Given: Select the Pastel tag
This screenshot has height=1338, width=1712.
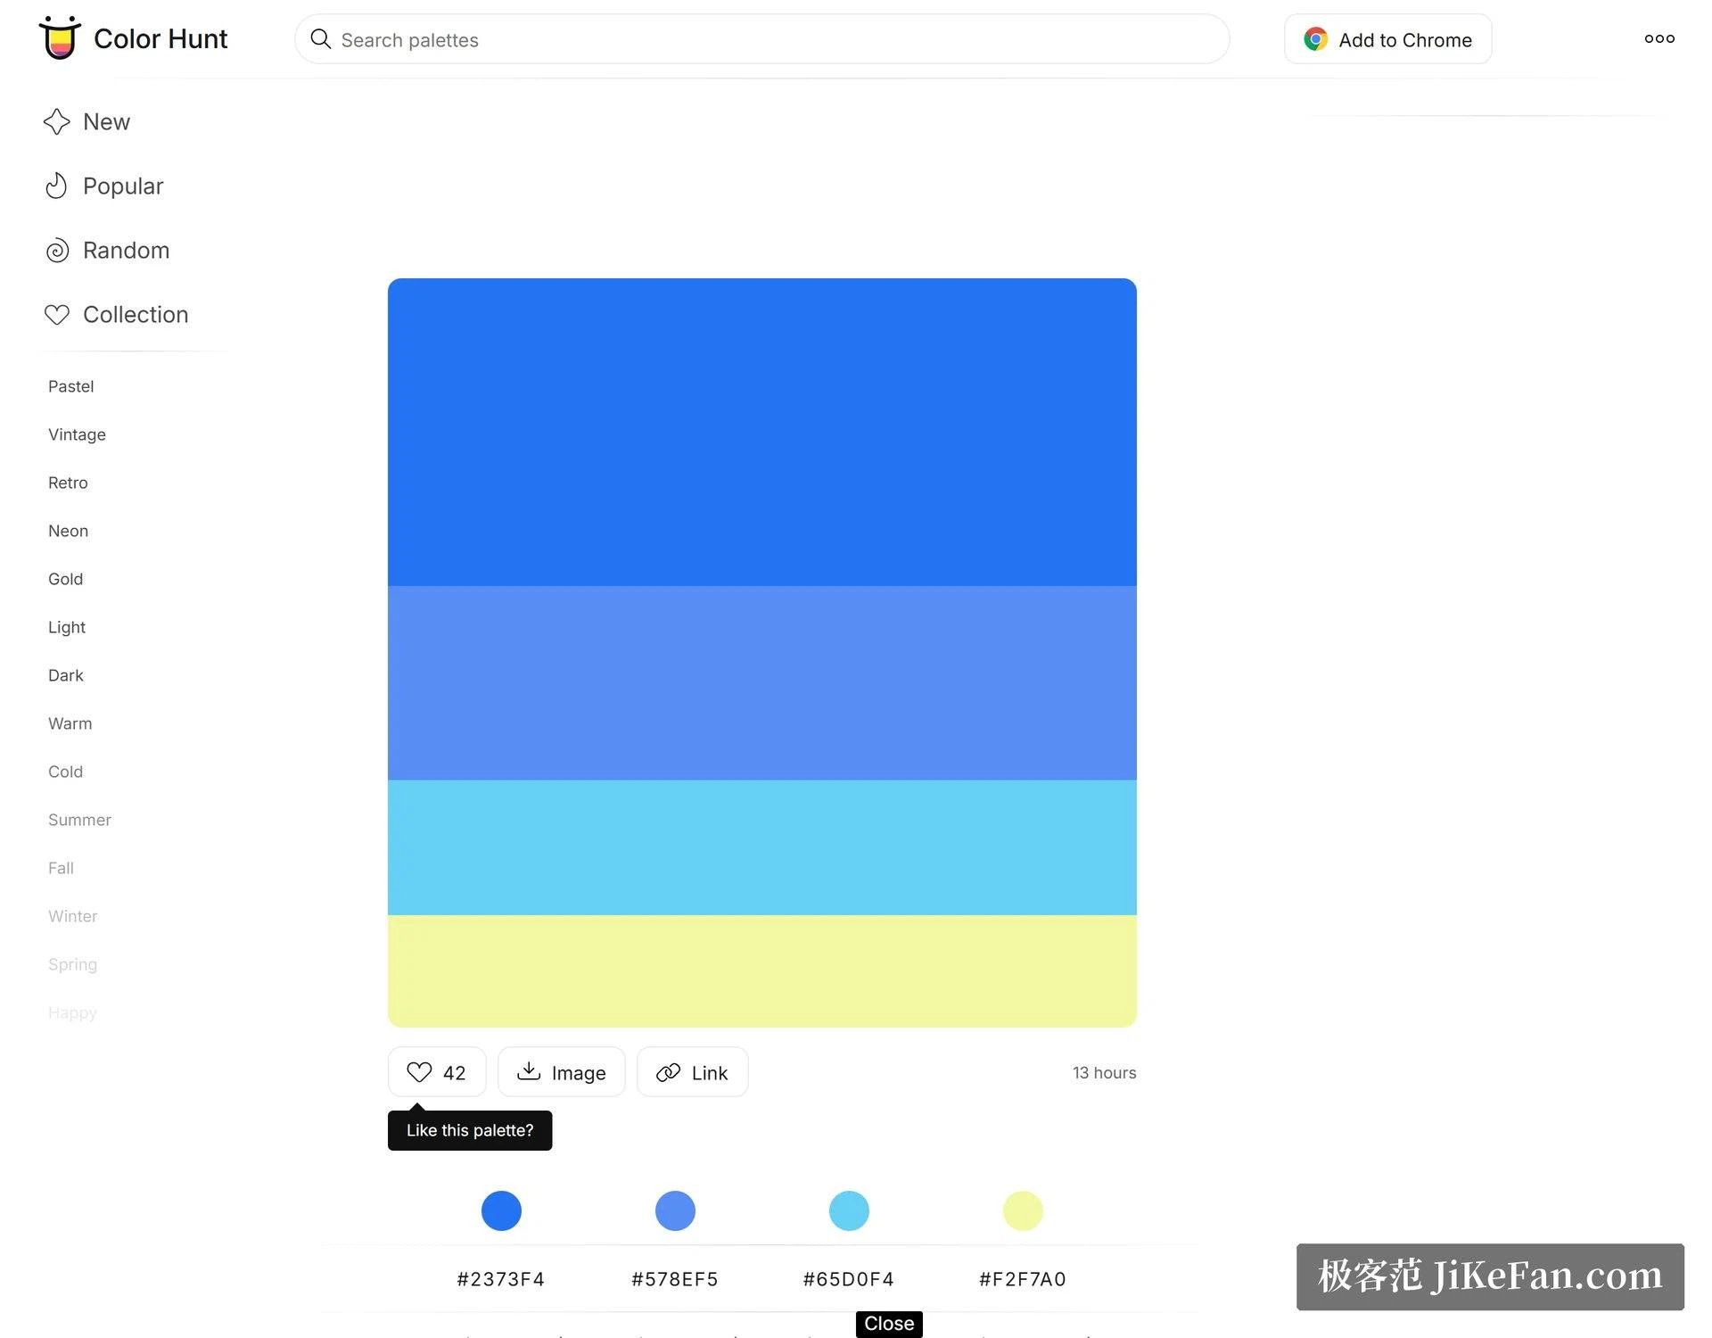Looking at the screenshot, I should [x=70, y=386].
